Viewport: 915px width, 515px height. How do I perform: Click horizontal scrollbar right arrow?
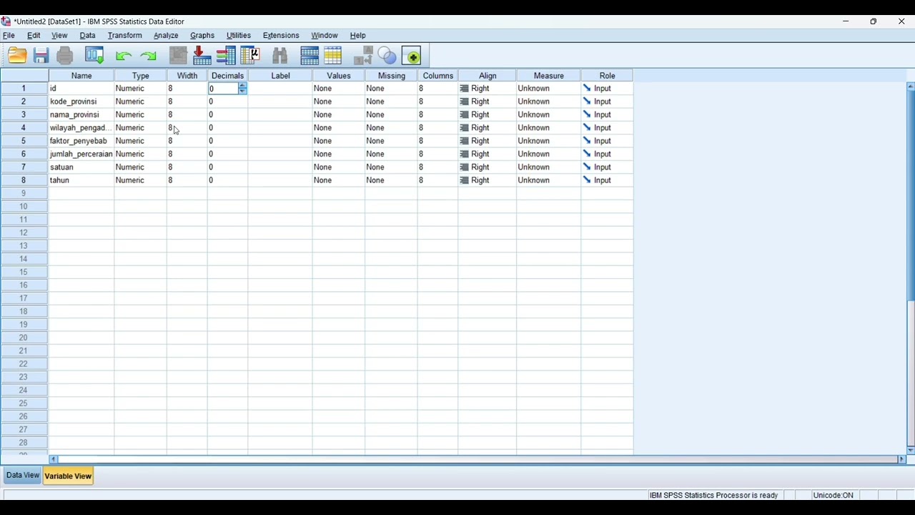pyautogui.click(x=901, y=459)
